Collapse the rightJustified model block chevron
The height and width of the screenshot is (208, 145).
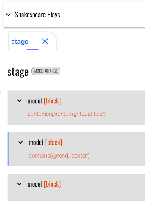[19, 100]
